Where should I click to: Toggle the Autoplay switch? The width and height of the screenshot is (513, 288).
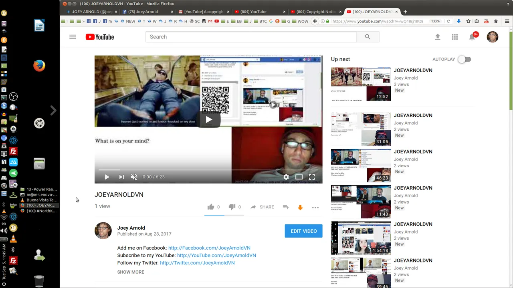[465, 59]
